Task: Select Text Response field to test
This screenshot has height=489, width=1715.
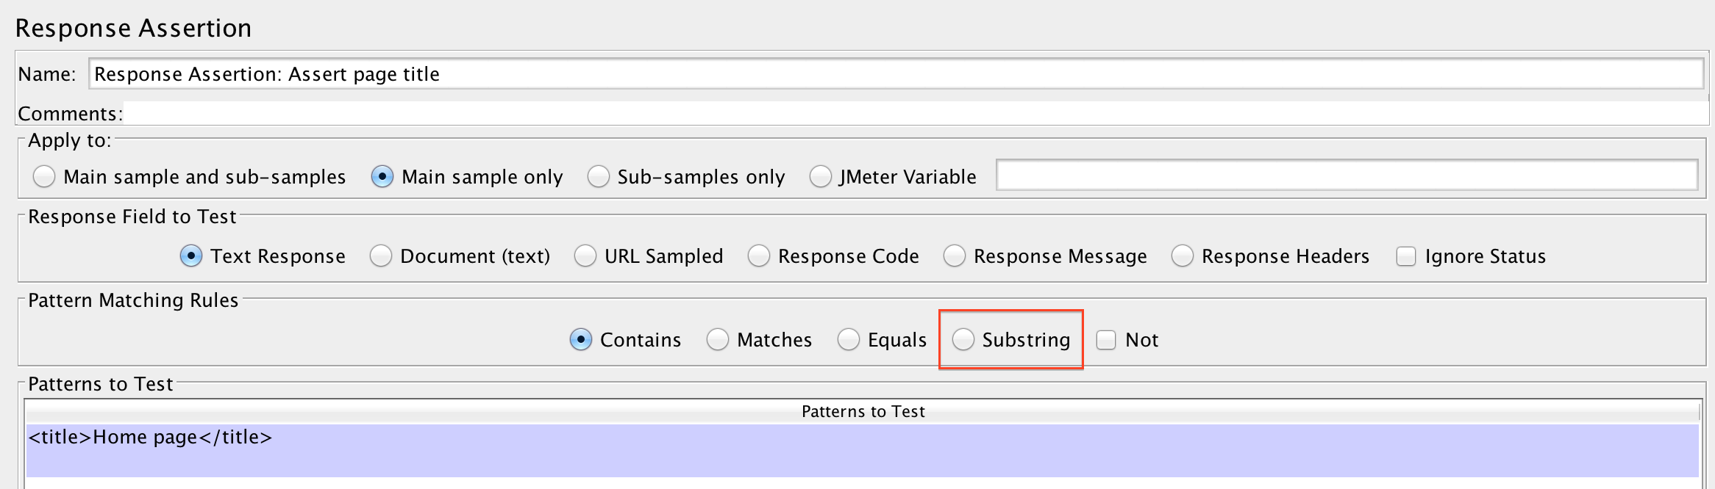Action: click(x=191, y=256)
